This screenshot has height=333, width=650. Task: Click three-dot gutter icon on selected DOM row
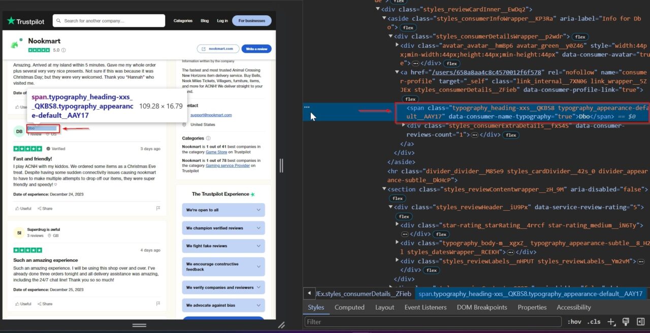point(307,107)
